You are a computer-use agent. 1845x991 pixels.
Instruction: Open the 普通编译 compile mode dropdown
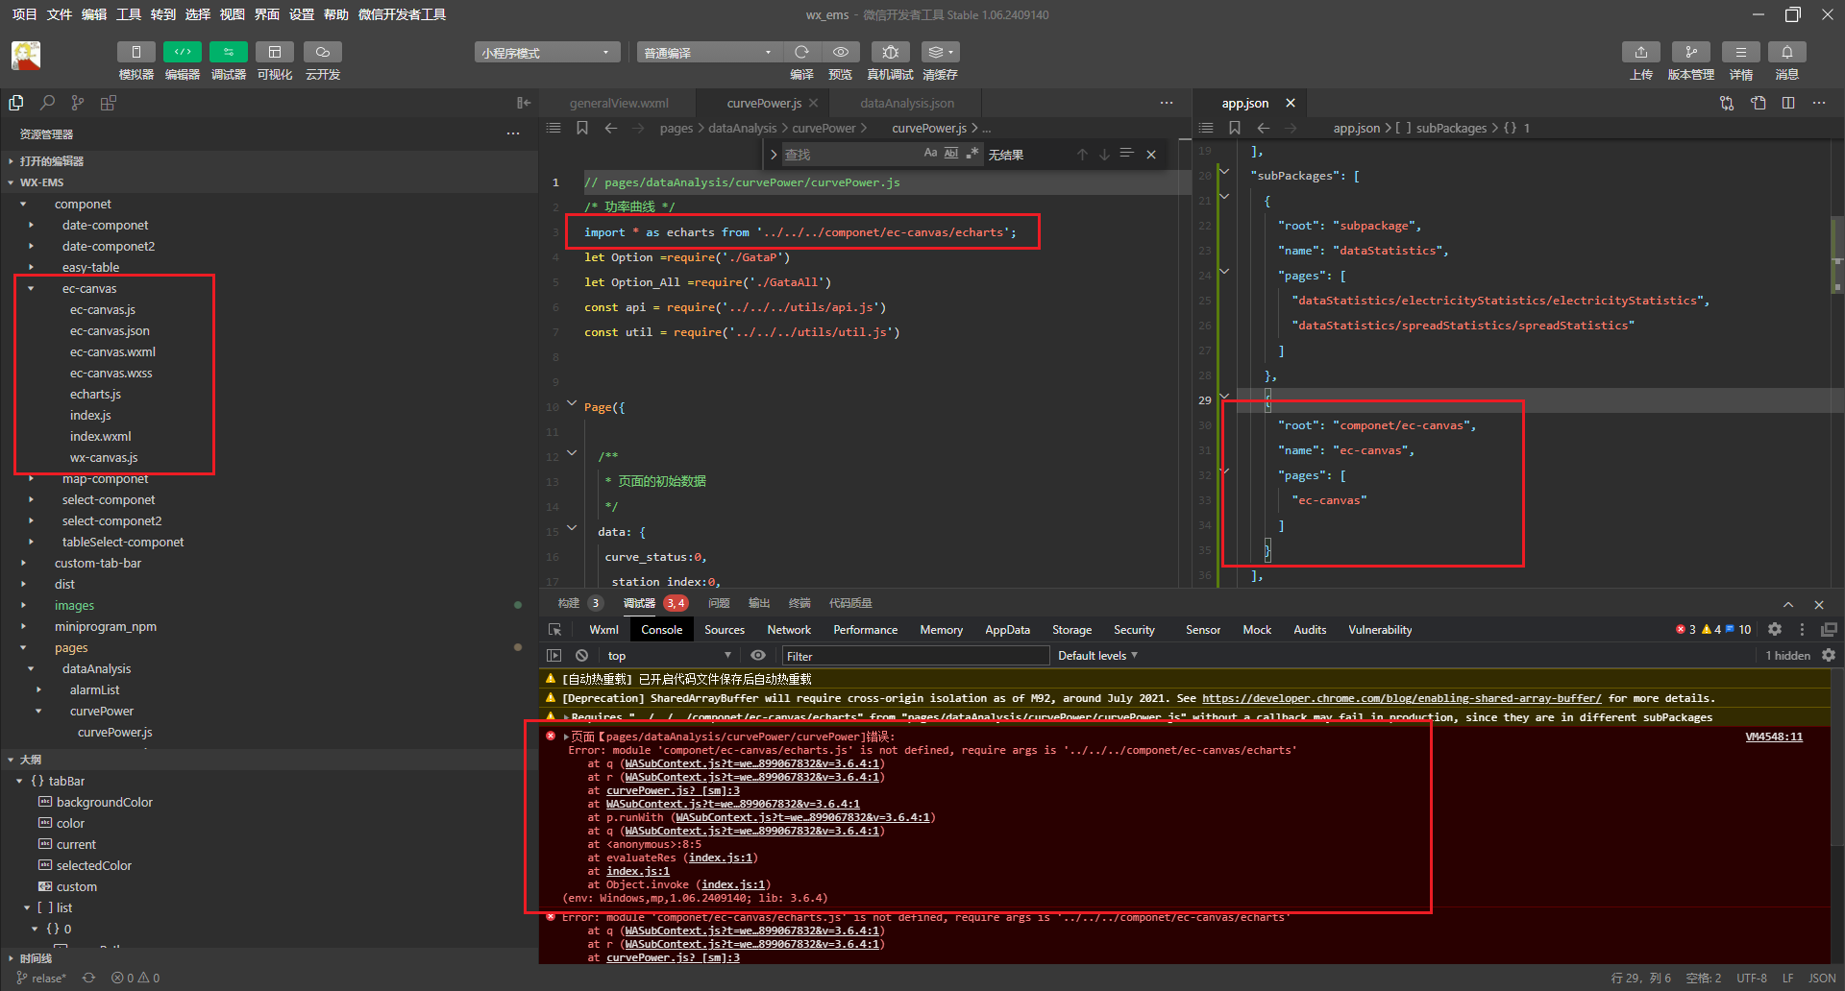pyautogui.click(x=708, y=53)
